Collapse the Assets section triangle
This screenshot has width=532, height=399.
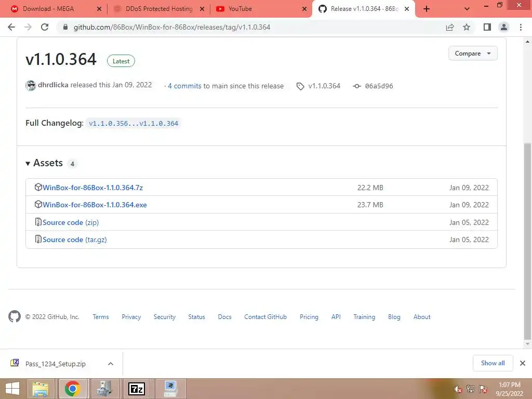click(x=28, y=164)
